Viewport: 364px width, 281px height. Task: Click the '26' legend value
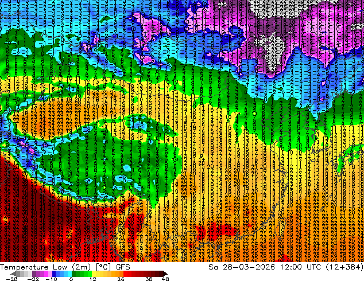pyautogui.click(x=121, y=279)
